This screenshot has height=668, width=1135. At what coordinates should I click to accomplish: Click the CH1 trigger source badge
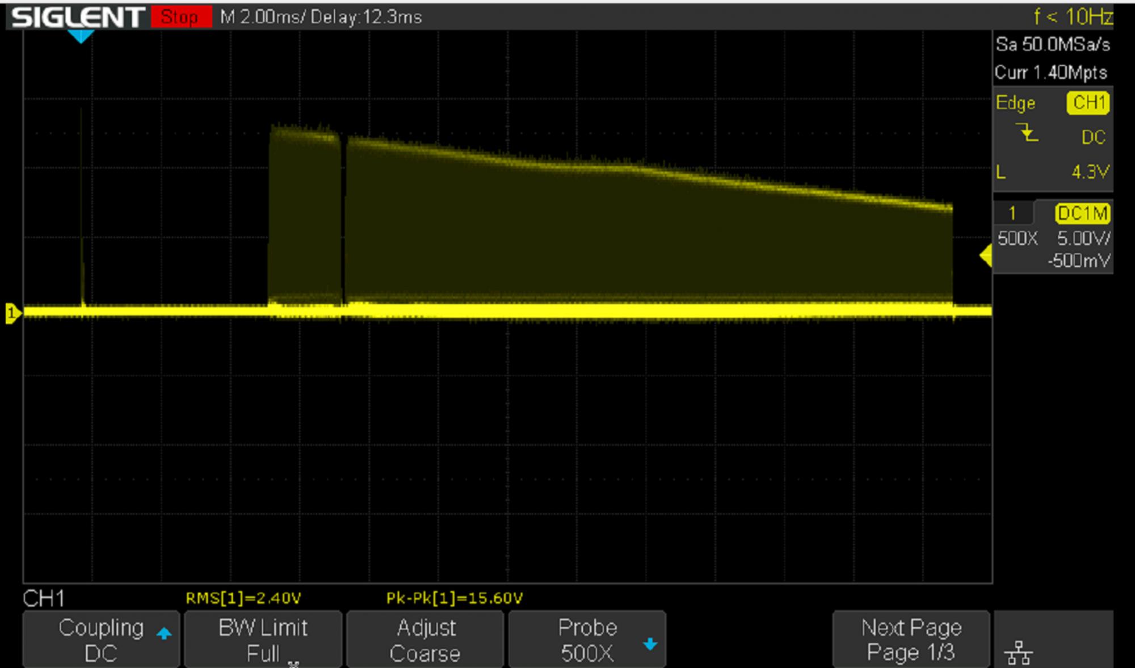click(1088, 103)
